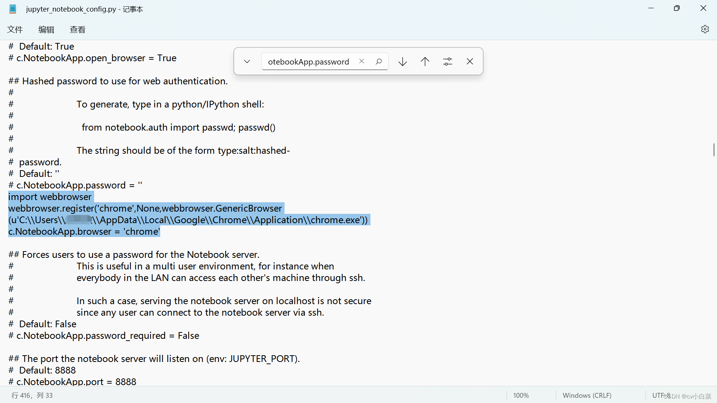Open the 查看 menu
This screenshot has width=717, height=403.
[78, 29]
